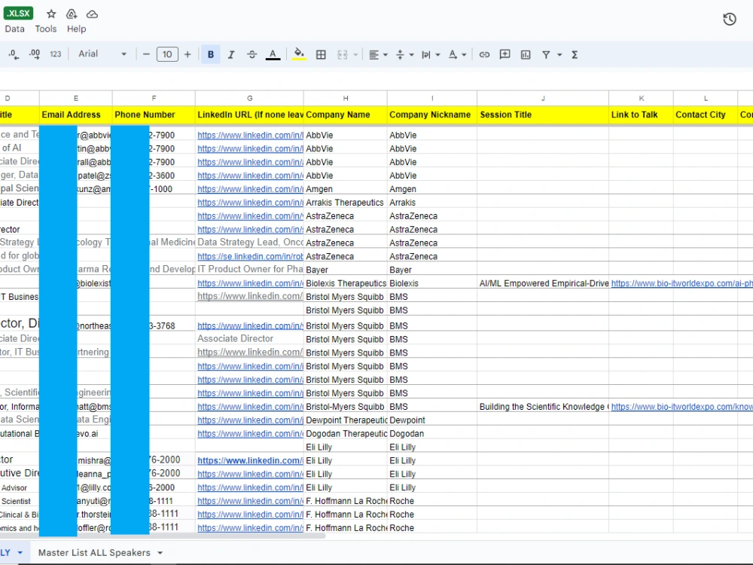Switch to Master List ALL Speakers tab

pos(94,552)
